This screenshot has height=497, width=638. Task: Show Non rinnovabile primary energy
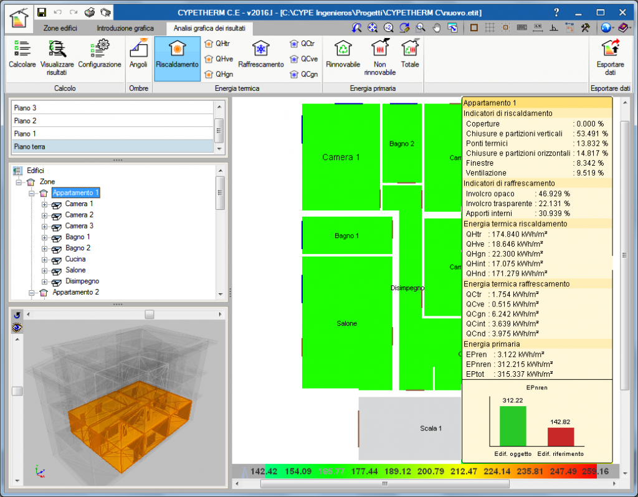tap(379, 58)
